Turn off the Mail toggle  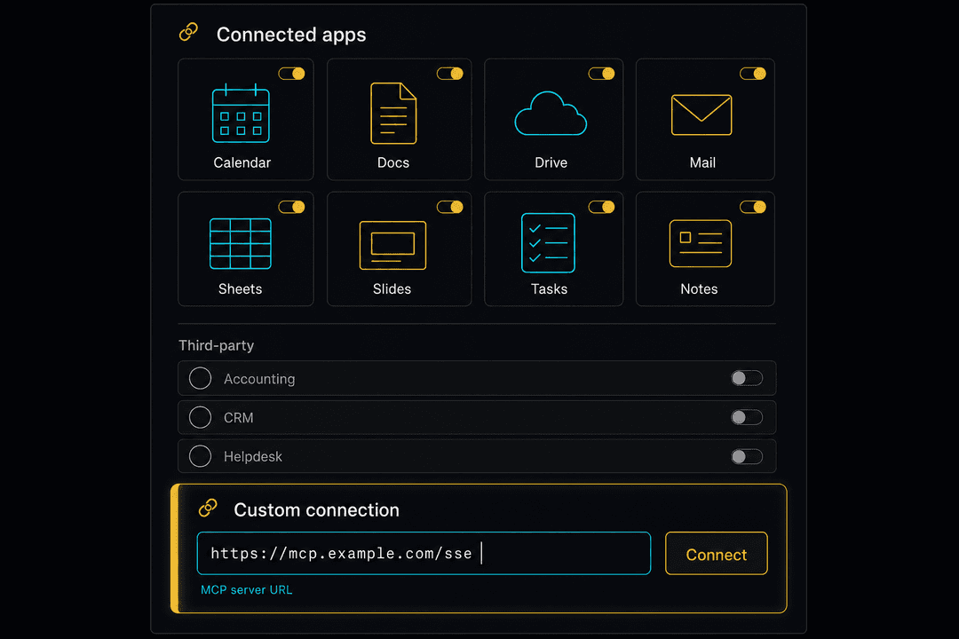click(x=753, y=74)
